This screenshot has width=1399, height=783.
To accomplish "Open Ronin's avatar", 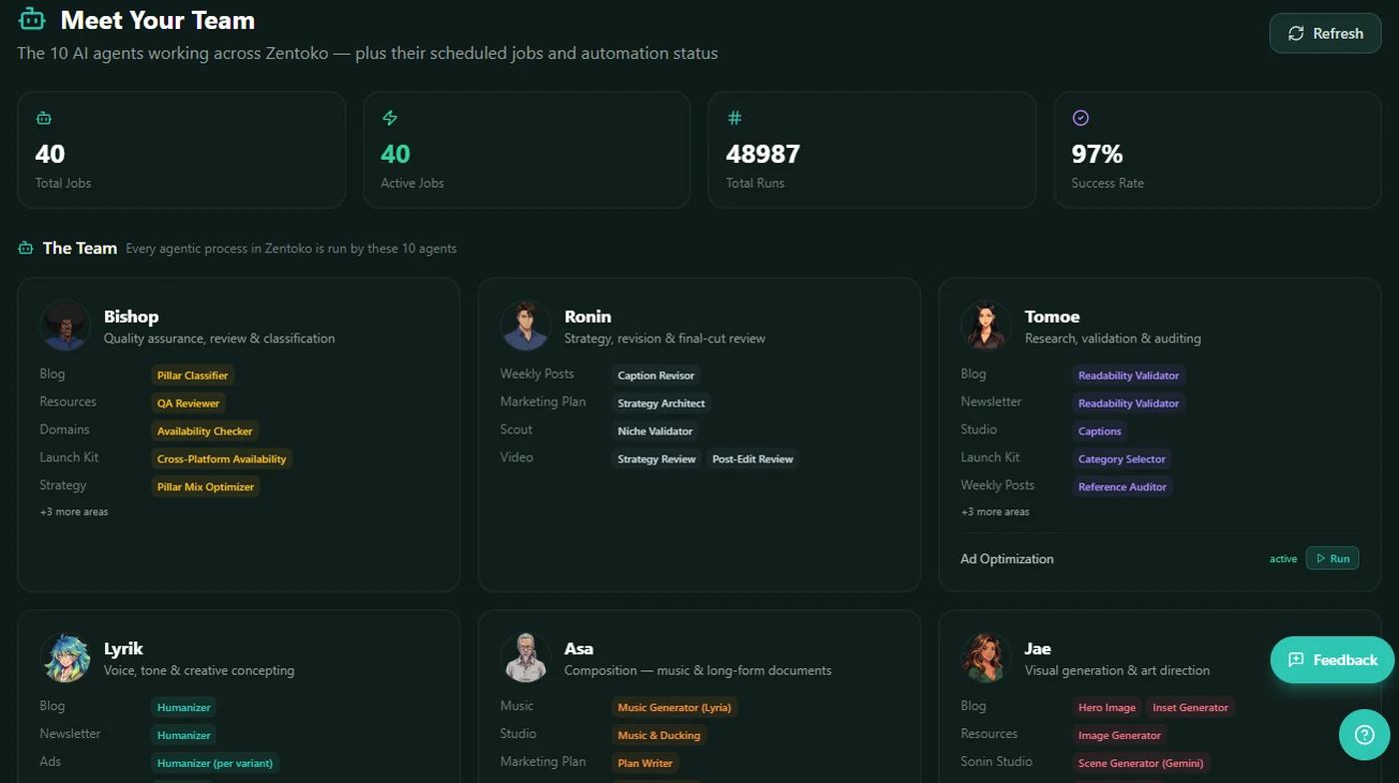I will [526, 326].
